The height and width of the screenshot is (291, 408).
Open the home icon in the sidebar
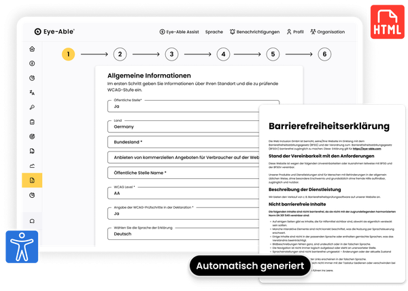coord(32,49)
